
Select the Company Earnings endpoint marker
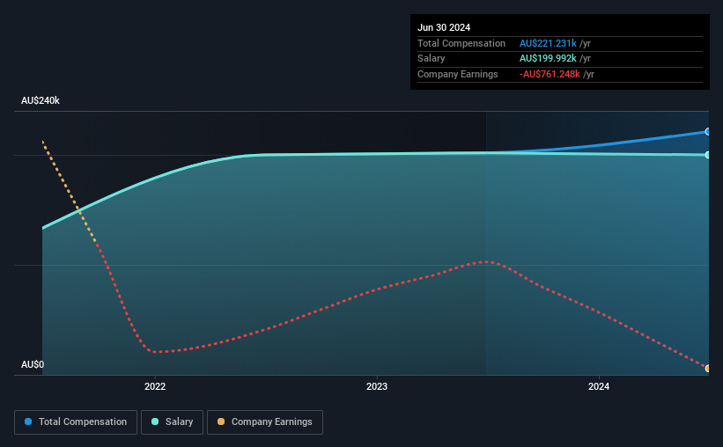[707, 368]
